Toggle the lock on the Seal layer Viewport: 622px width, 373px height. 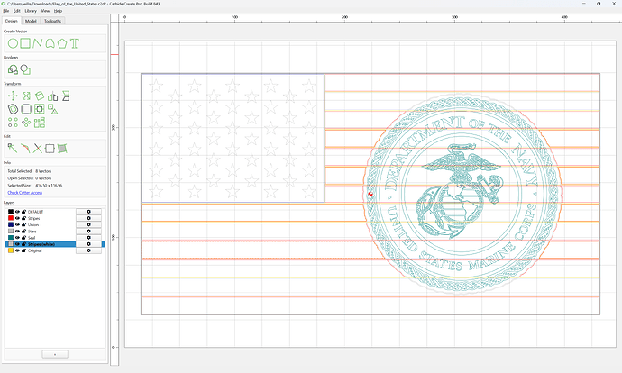tap(23, 238)
